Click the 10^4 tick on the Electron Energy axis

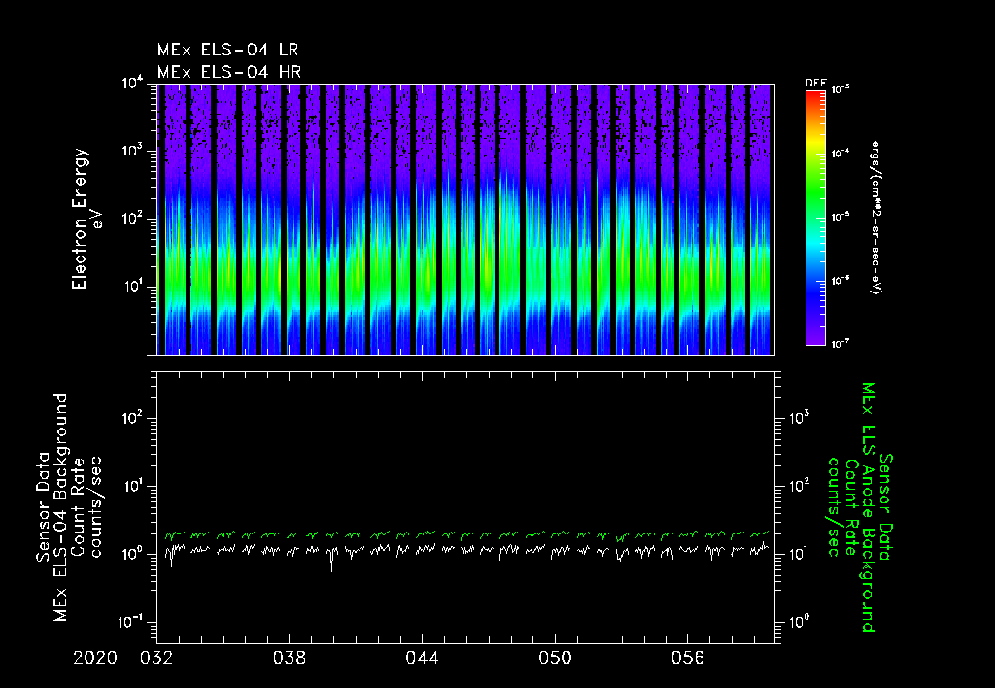click(134, 83)
